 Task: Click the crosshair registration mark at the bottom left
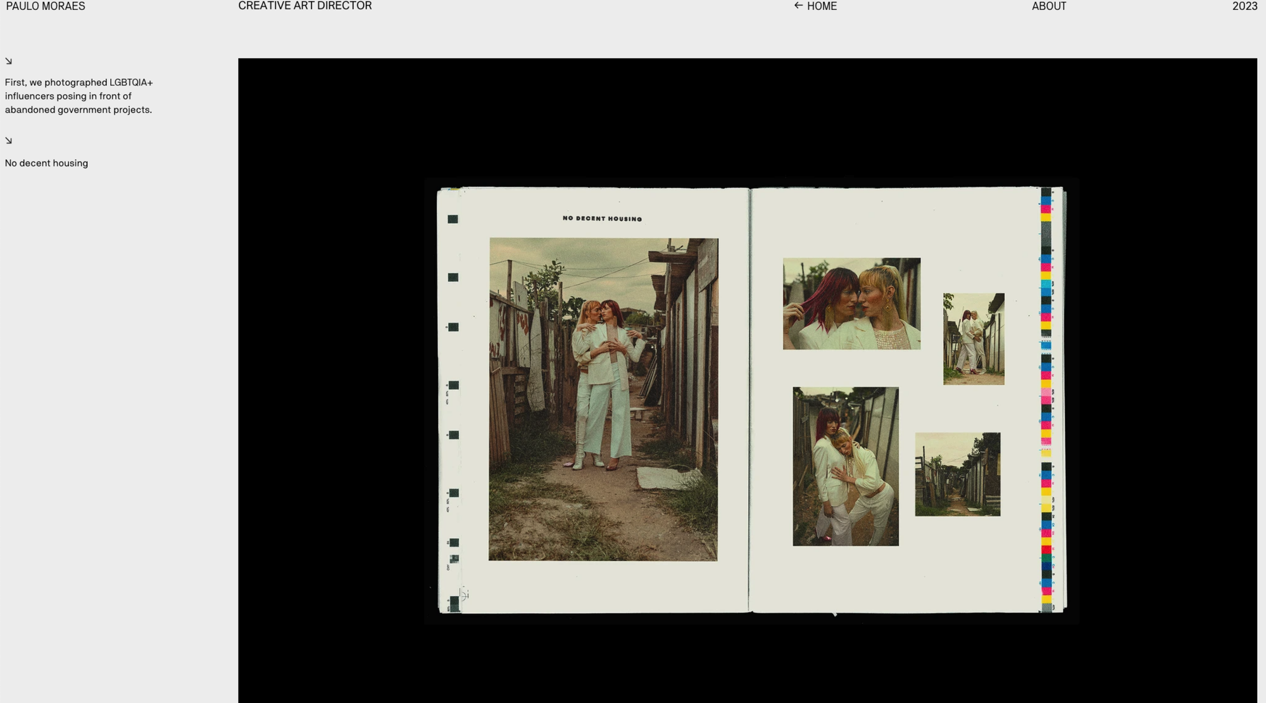(464, 595)
